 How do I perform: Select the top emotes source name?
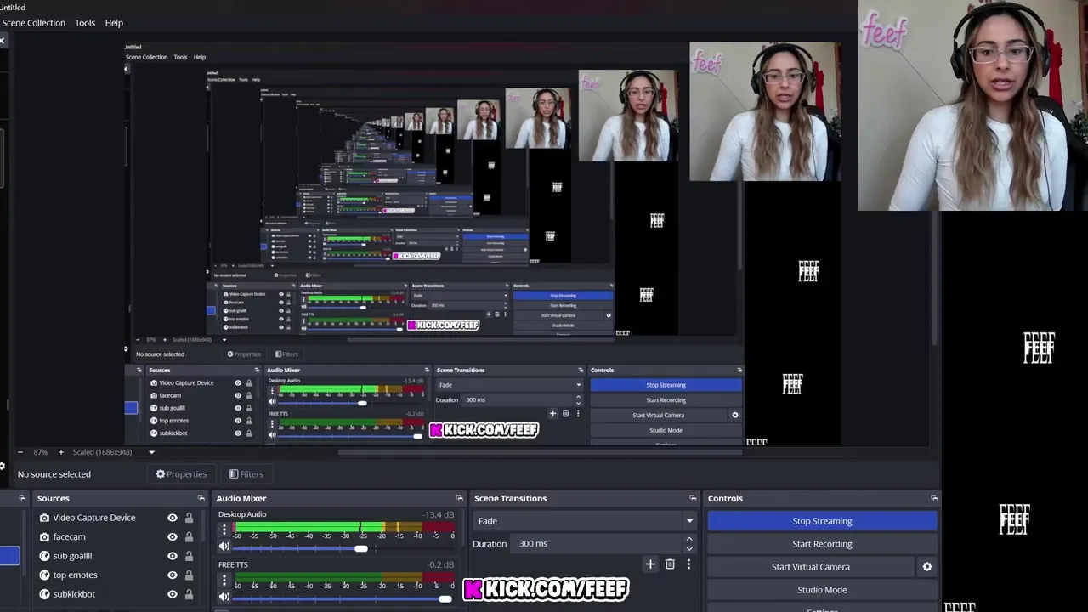click(75, 575)
